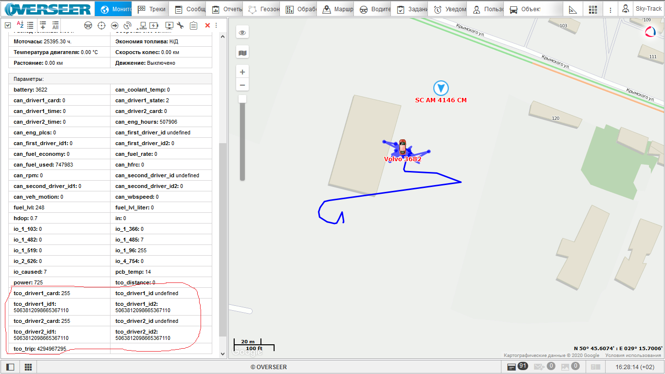Click the map layers icon

[x=242, y=53]
